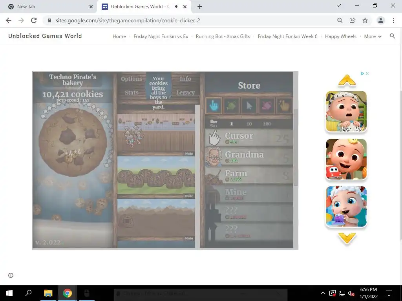This screenshot has height=301, width=402.
Task: Open the baby with toy truck thumbnail
Action: (346, 159)
